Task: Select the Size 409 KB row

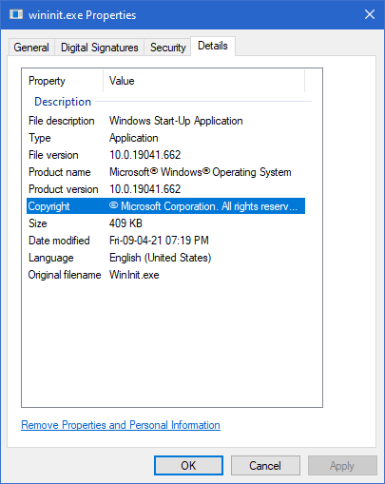Action: coord(165,223)
